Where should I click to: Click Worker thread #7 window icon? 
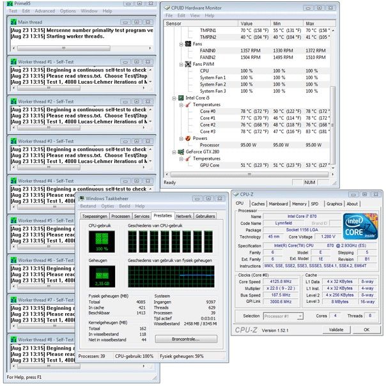13,300
